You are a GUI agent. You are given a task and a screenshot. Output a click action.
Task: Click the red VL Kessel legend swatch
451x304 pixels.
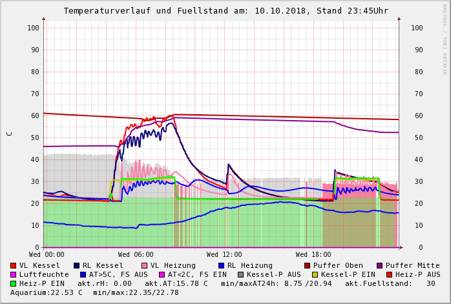point(14,265)
